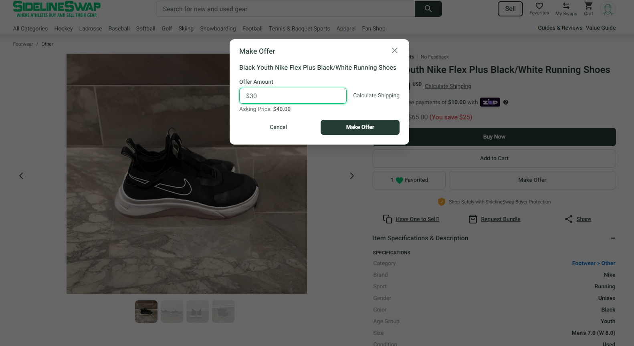Open Snowboarding category
The height and width of the screenshot is (346, 634).
tap(218, 28)
